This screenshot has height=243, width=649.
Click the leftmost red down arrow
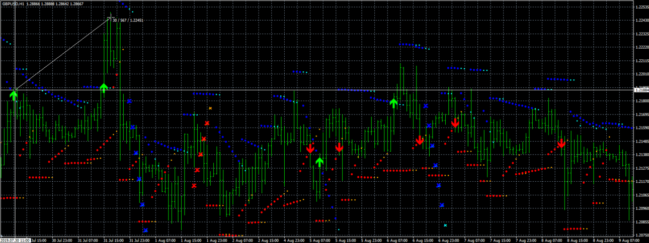310,148
